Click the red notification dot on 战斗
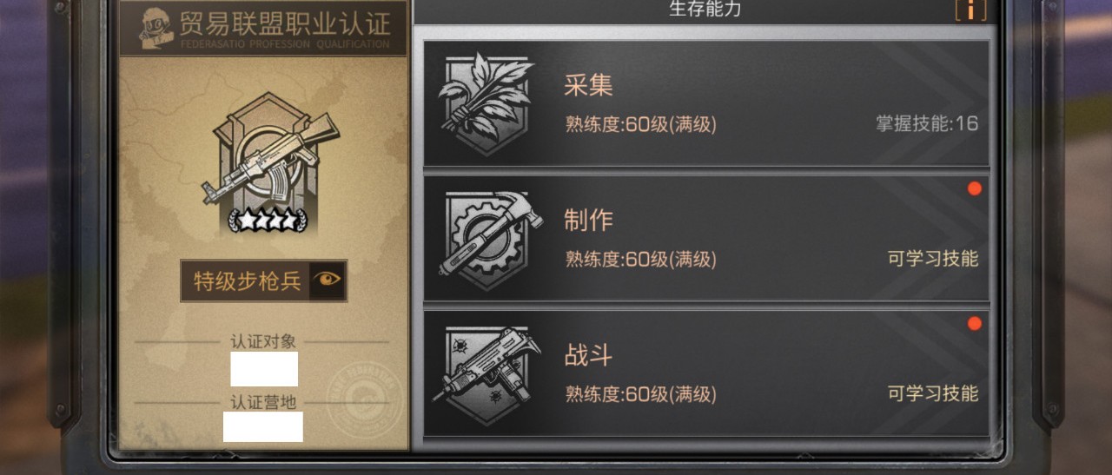 (x=974, y=324)
